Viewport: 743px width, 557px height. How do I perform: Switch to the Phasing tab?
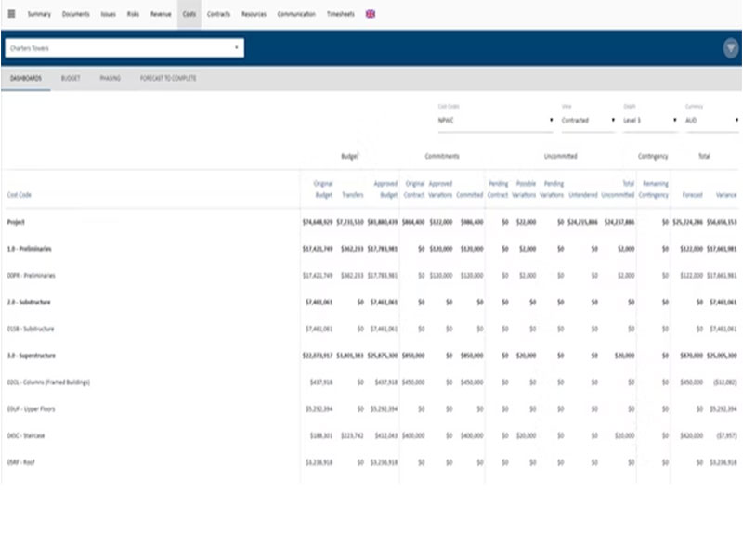(x=111, y=79)
